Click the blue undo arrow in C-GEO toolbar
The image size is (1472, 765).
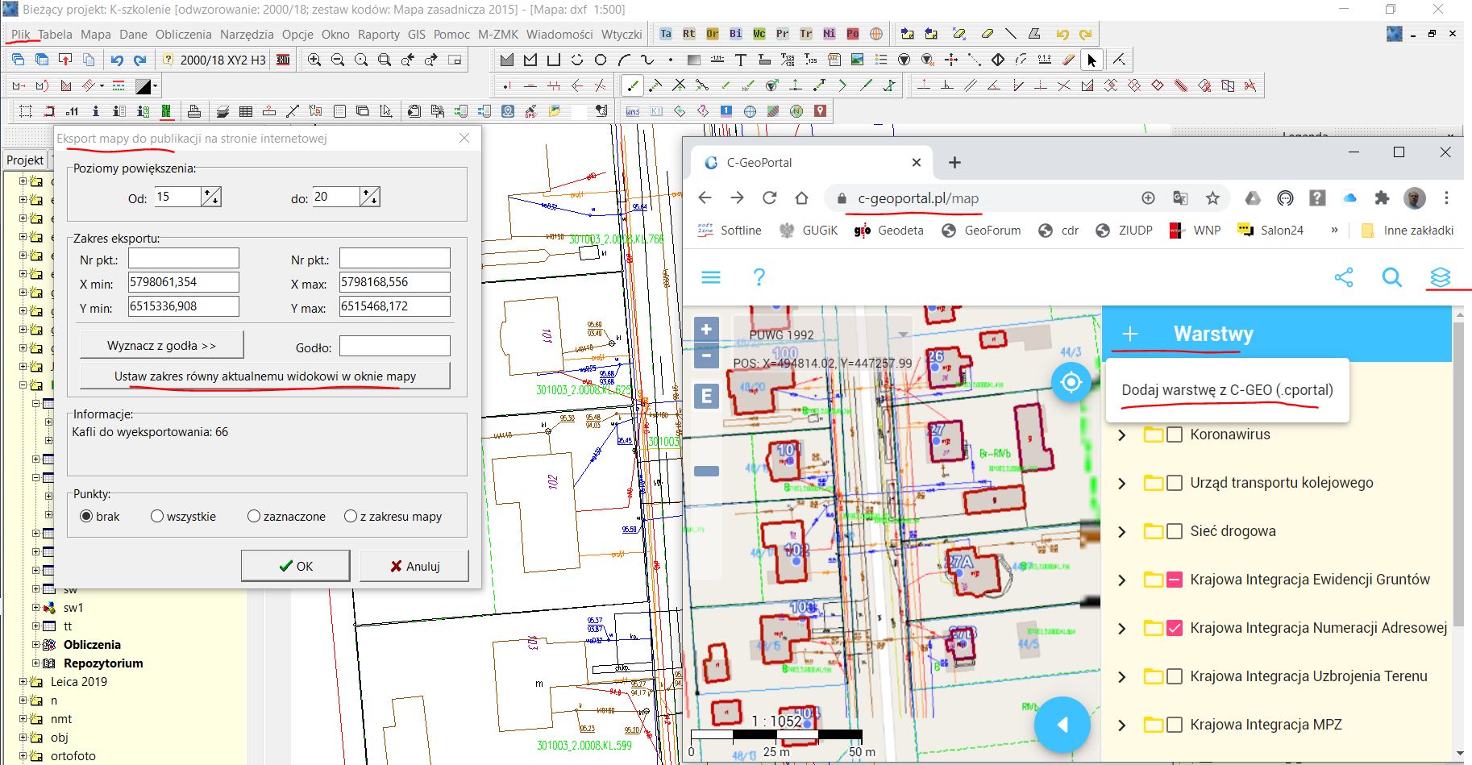(117, 60)
